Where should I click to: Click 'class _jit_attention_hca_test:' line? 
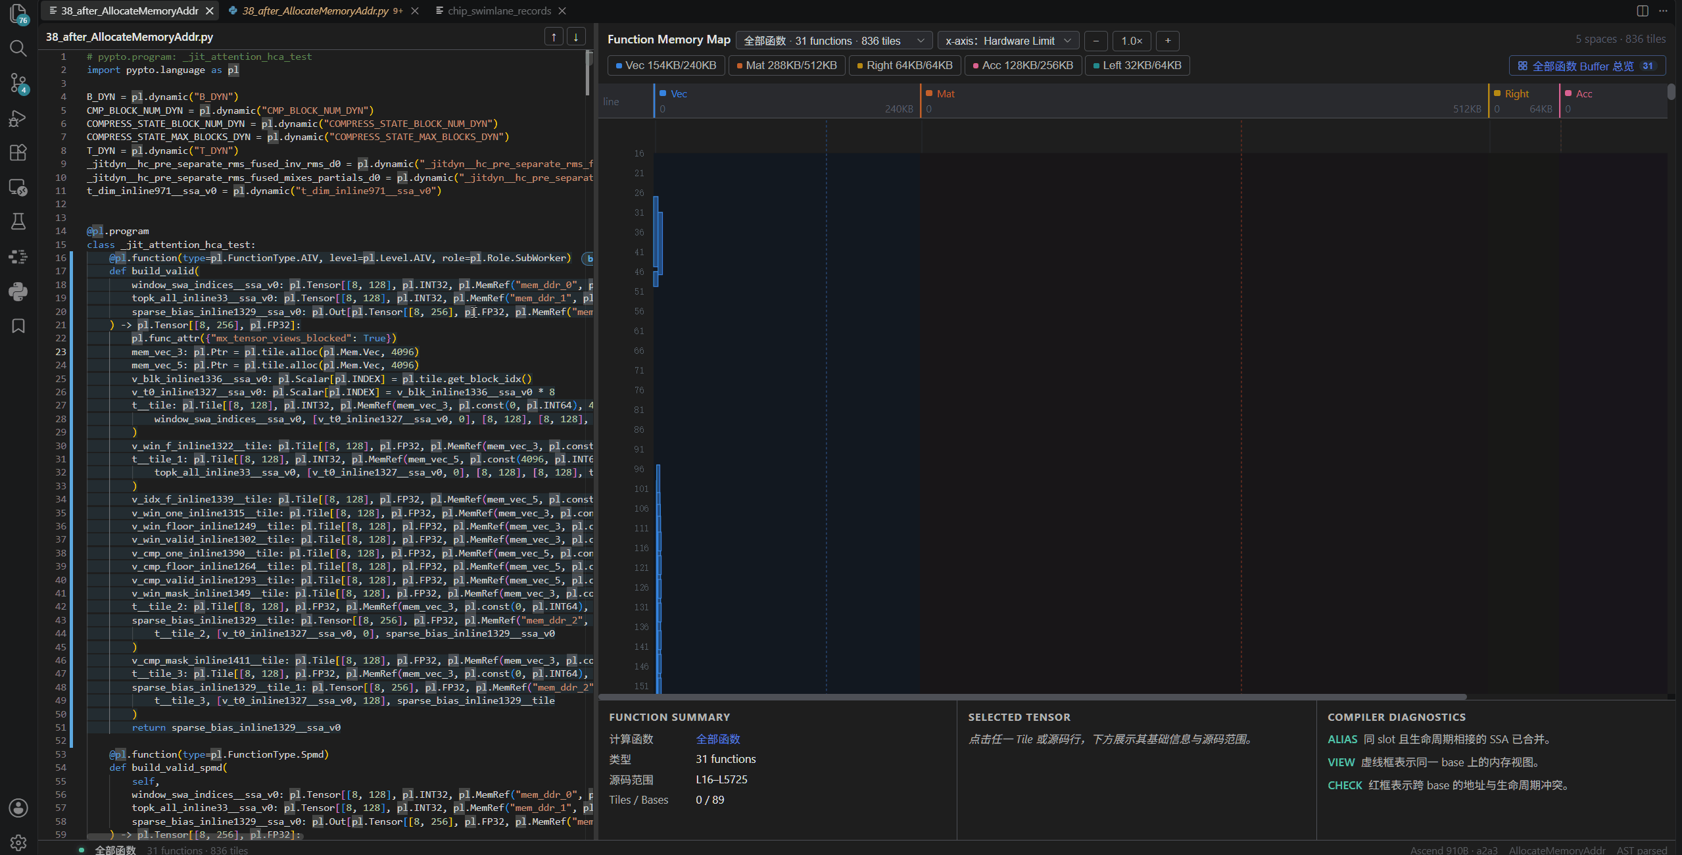(x=171, y=245)
